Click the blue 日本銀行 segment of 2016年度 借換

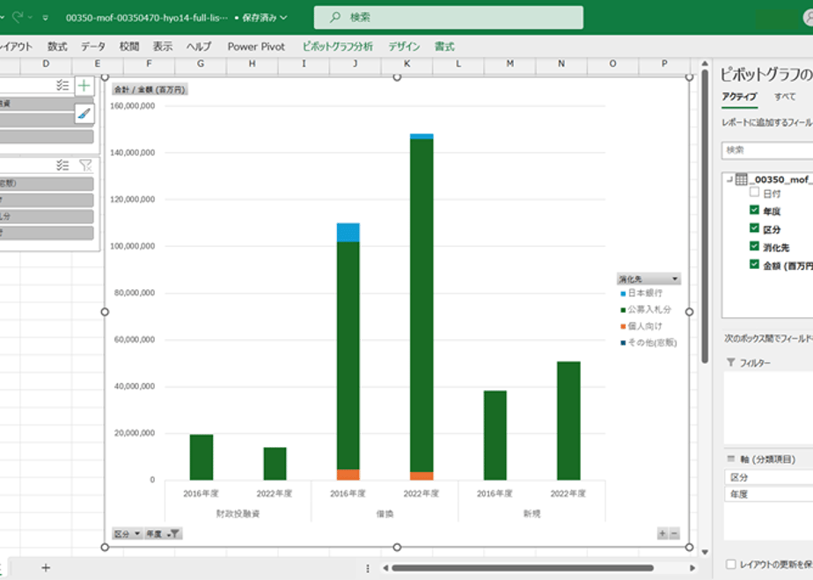click(x=348, y=233)
